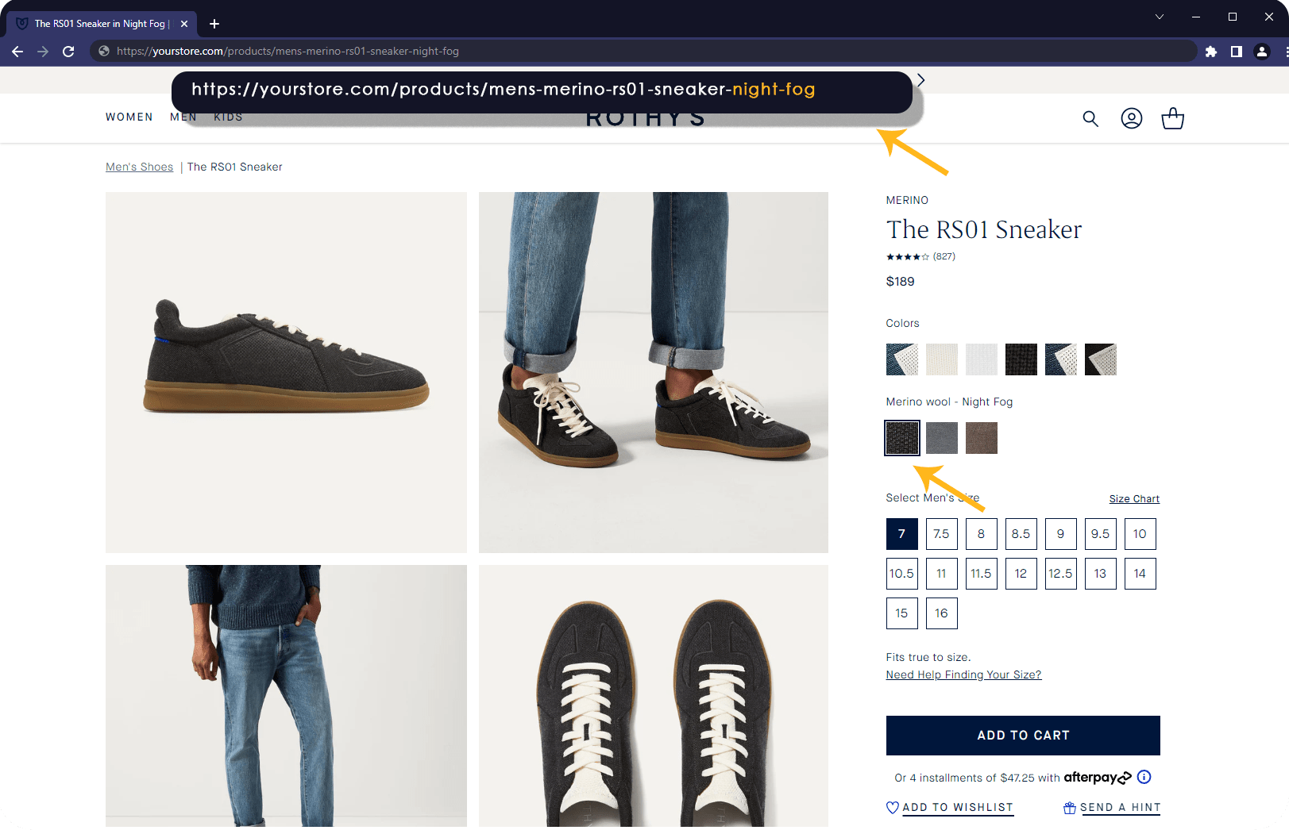1289x830 pixels.
Task: Open the shopping bag icon
Action: (x=1173, y=118)
